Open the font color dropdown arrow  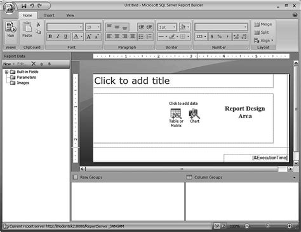(x=81, y=37)
